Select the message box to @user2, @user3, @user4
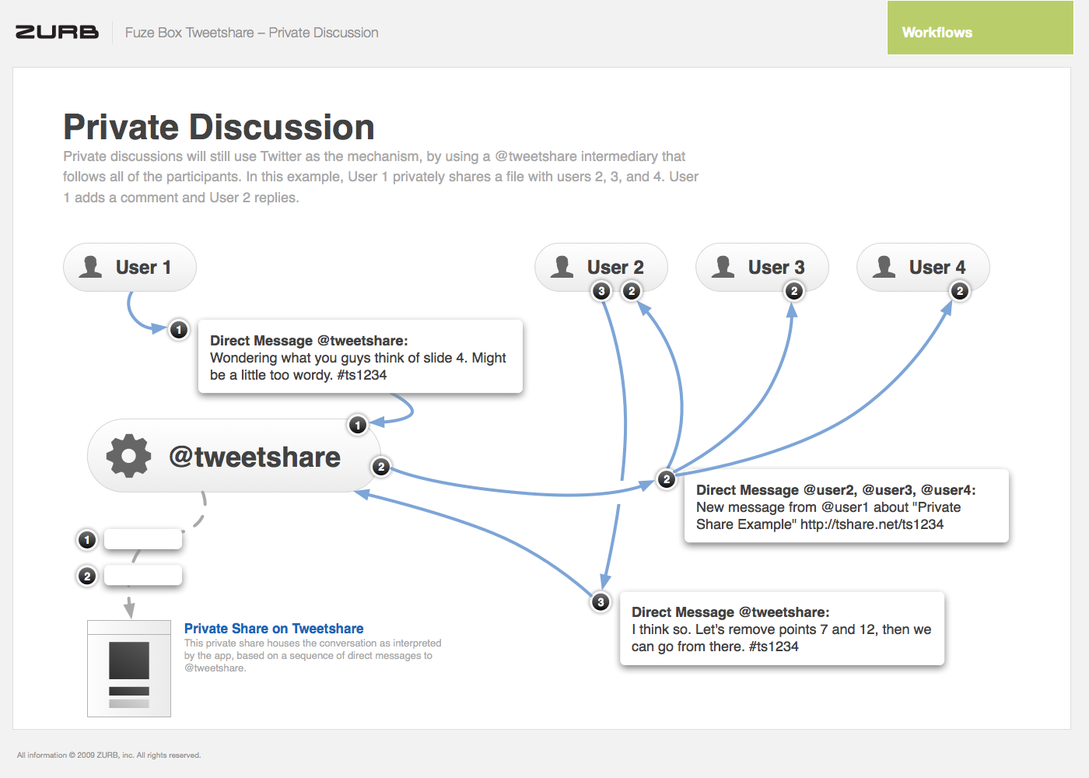 point(846,506)
